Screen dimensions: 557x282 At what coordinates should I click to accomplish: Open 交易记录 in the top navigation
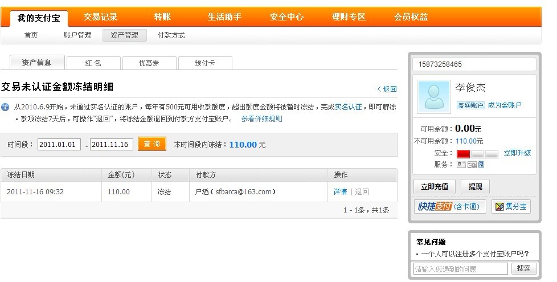[x=100, y=17]
